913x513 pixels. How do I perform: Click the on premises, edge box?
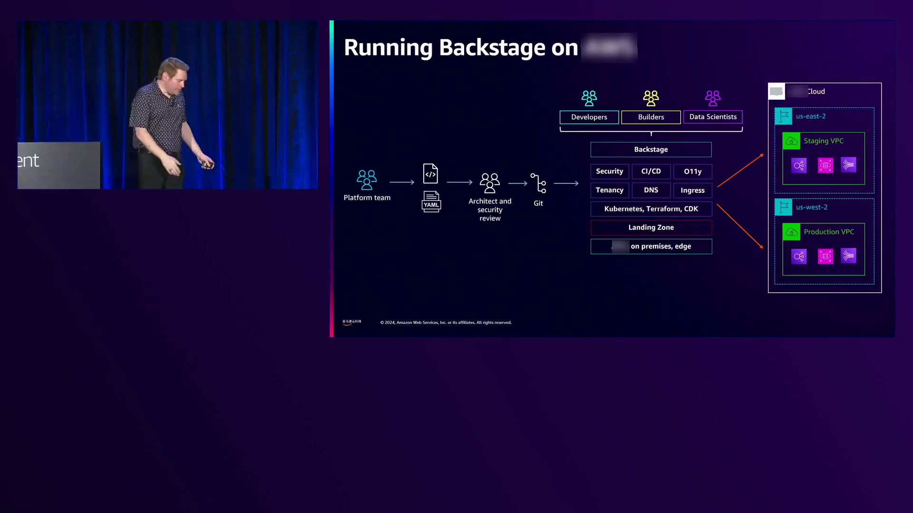click(651, 247)
